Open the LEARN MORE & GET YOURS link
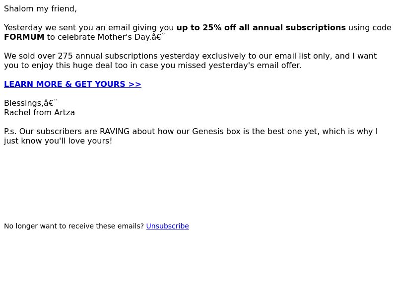397x298 pixels. 72,84
